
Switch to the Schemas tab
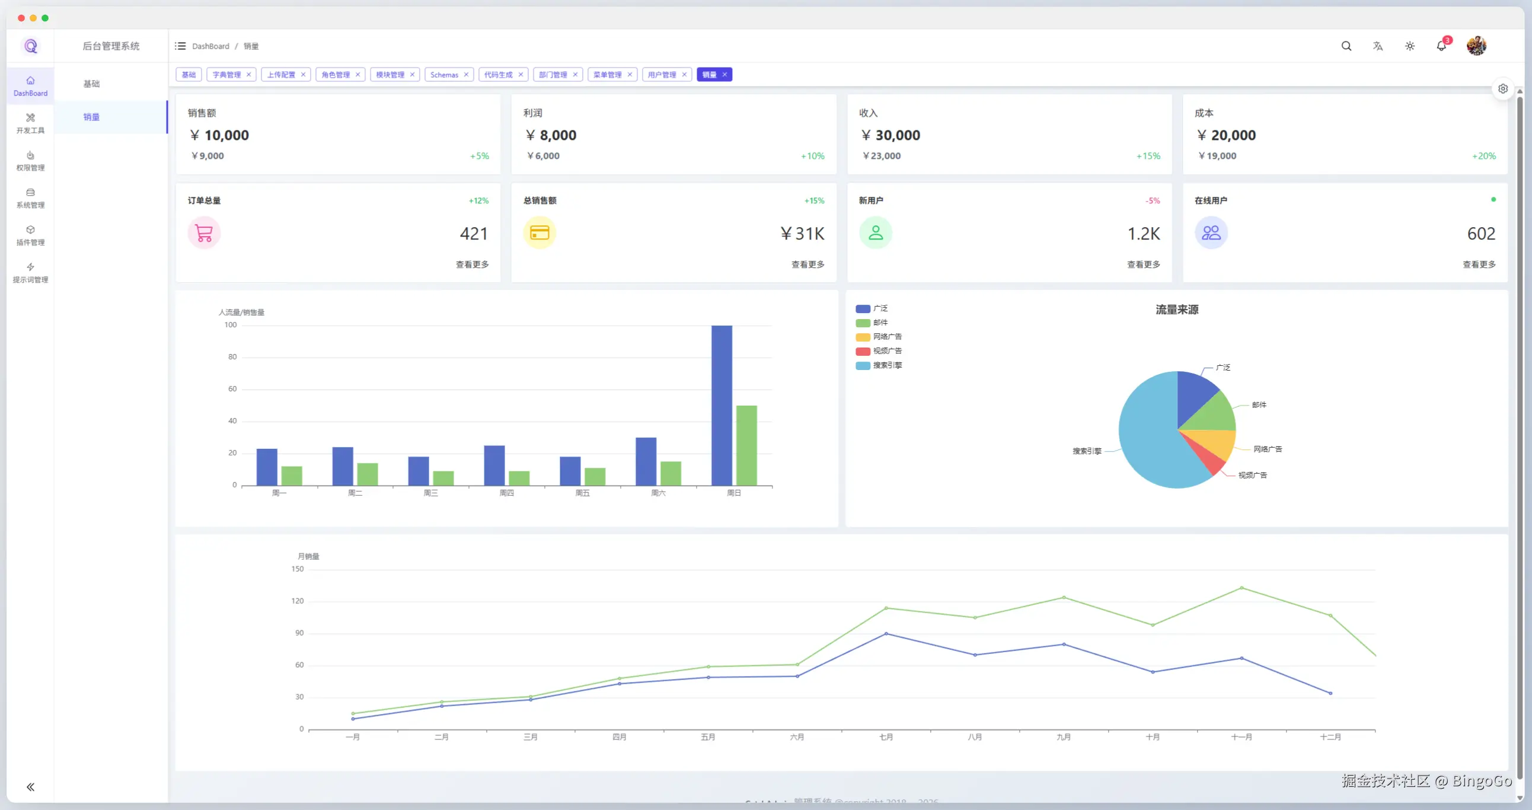pos(444,75)
